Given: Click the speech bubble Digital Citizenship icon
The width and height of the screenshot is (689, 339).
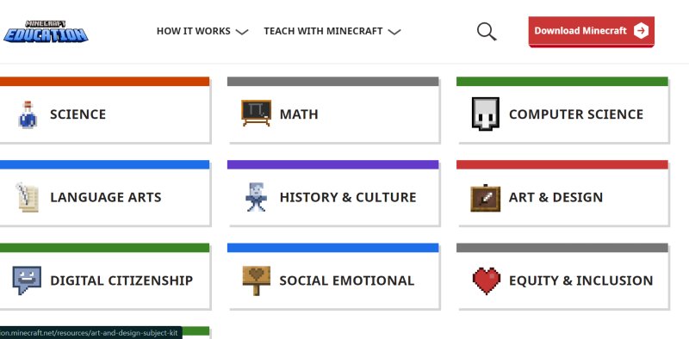Looking at the screenshot, I should [27, 280].
